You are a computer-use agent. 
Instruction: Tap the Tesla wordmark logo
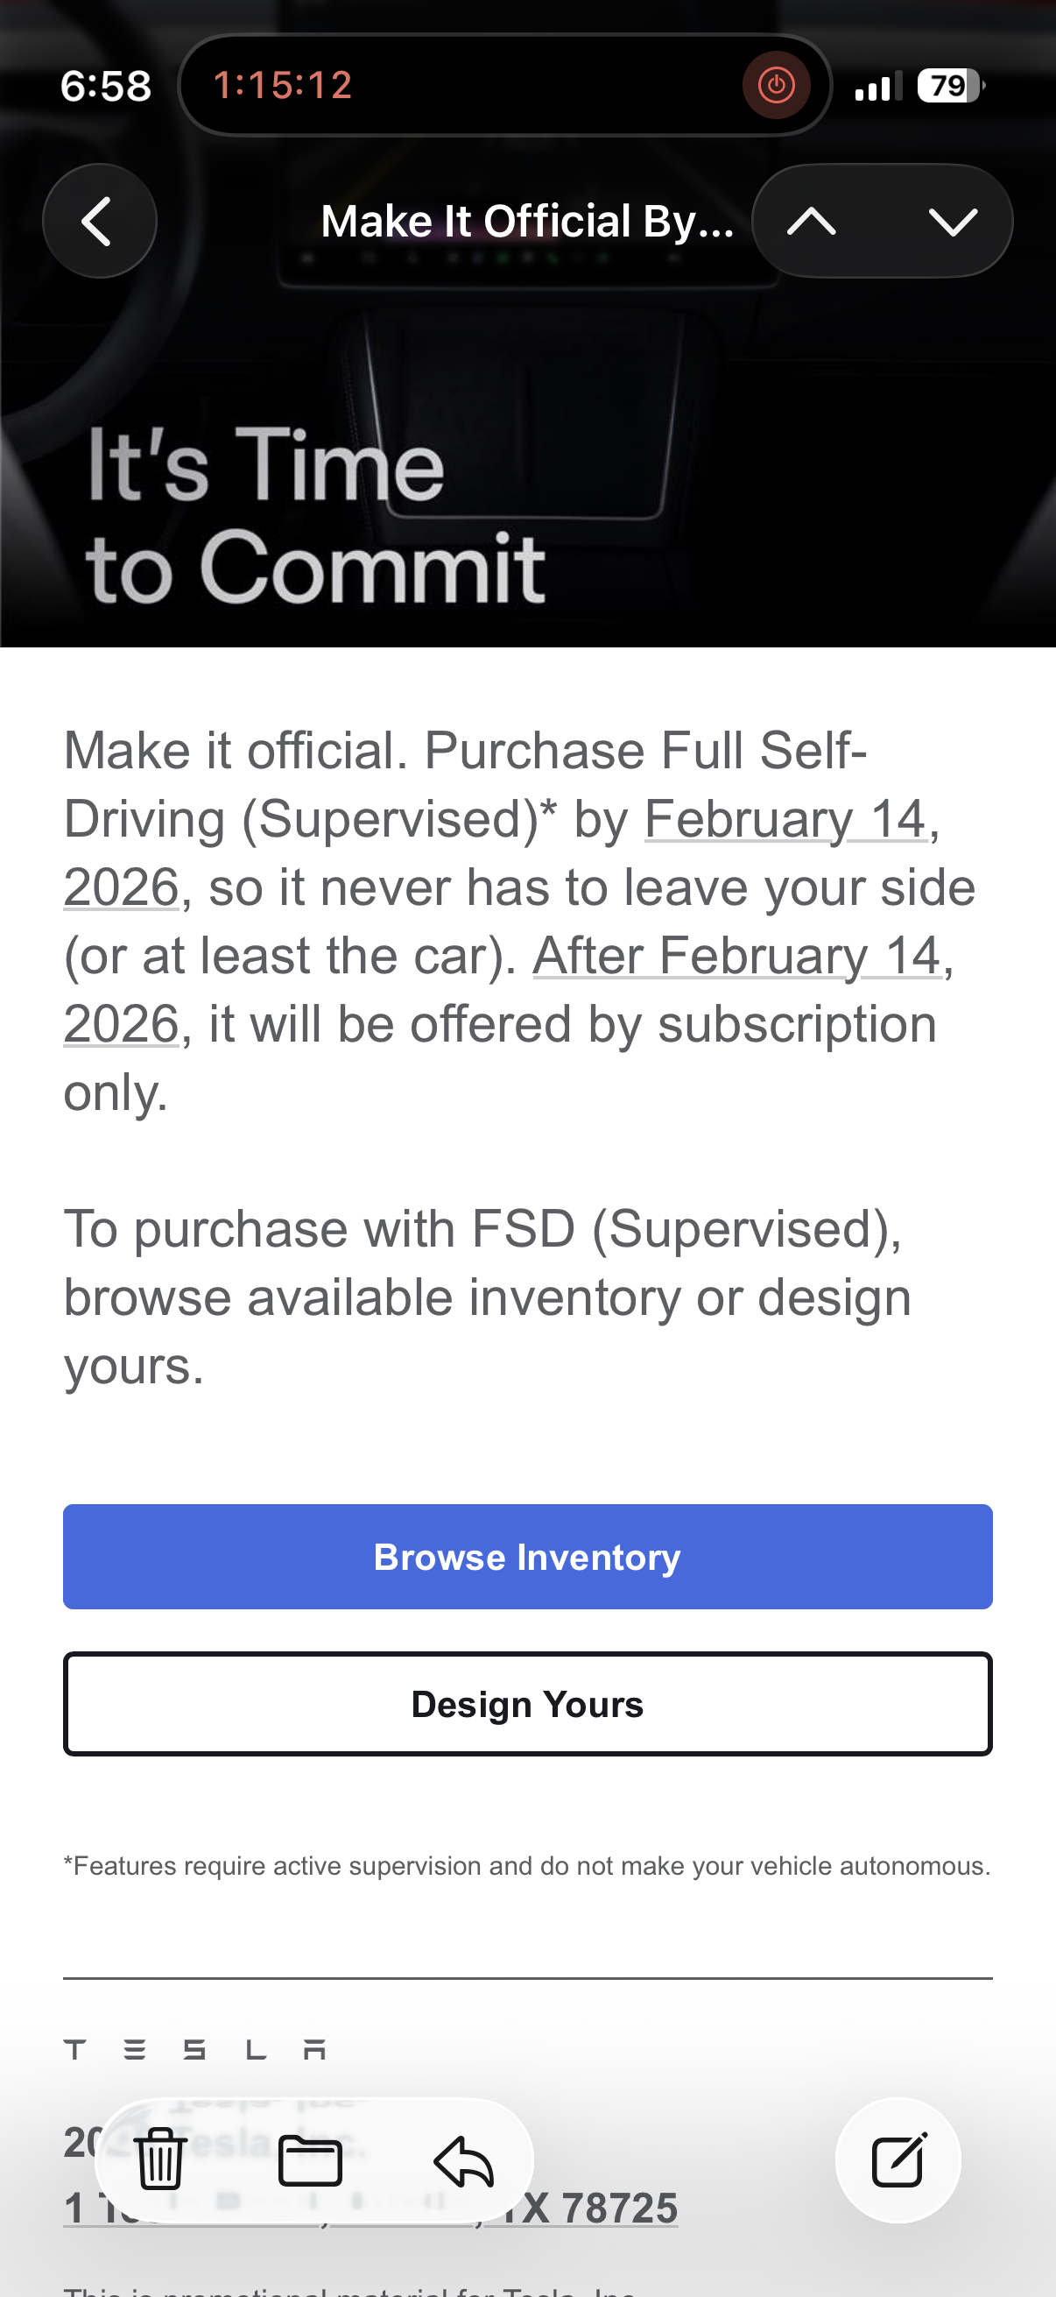click(x=194, y=2049)
